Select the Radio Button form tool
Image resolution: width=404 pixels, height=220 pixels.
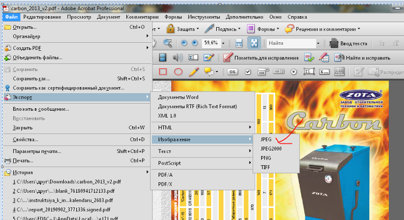click(x=293, y=72)
